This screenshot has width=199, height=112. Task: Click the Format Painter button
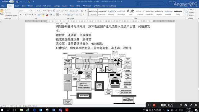[11, 16]
